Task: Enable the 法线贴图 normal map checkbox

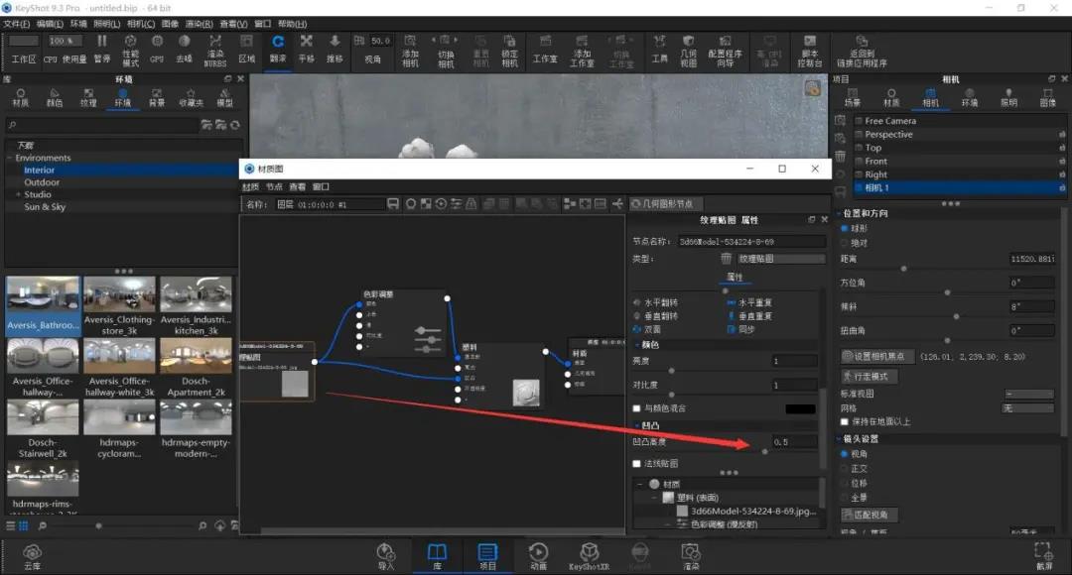Action: click(636, 464)
